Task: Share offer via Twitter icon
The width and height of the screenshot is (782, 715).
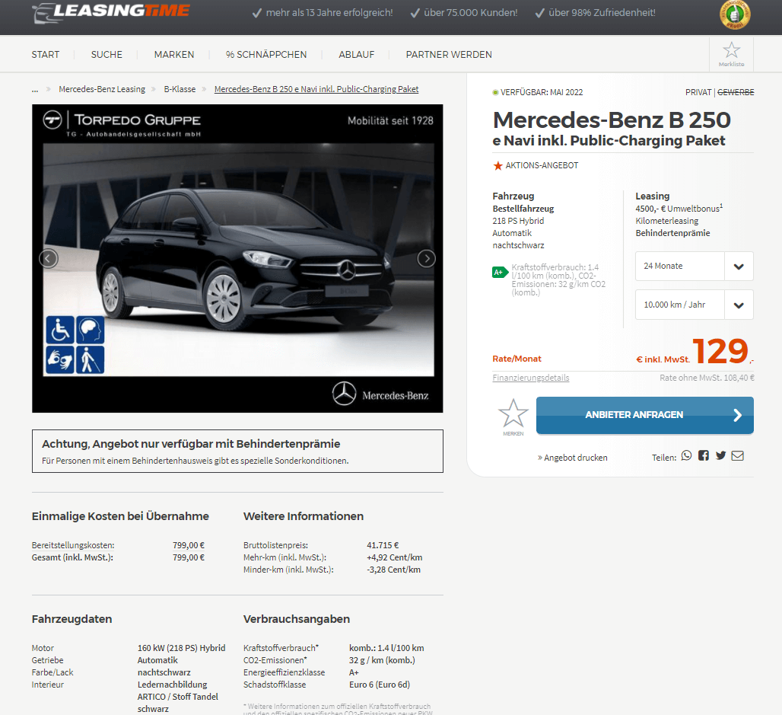Action: (720, 455)
